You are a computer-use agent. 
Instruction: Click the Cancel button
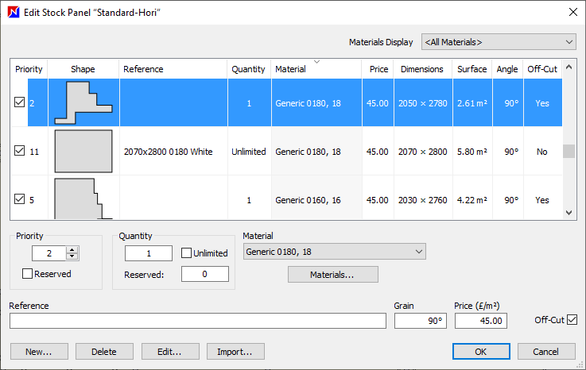tap(546, 351)
